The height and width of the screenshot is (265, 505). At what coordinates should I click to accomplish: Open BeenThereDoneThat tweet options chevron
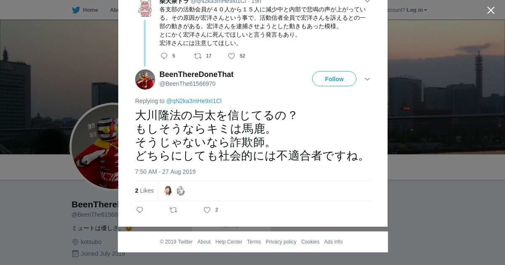coord(367,79)
